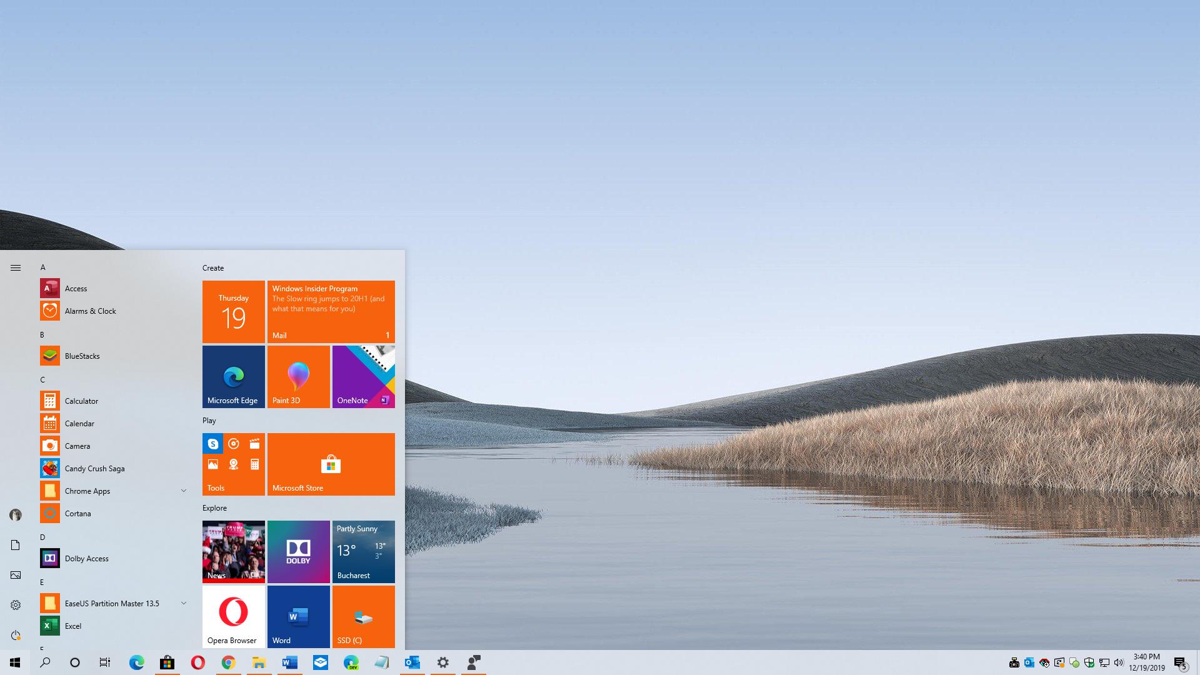
Task: Open Paint 3D tile
Action: (298, 377)
